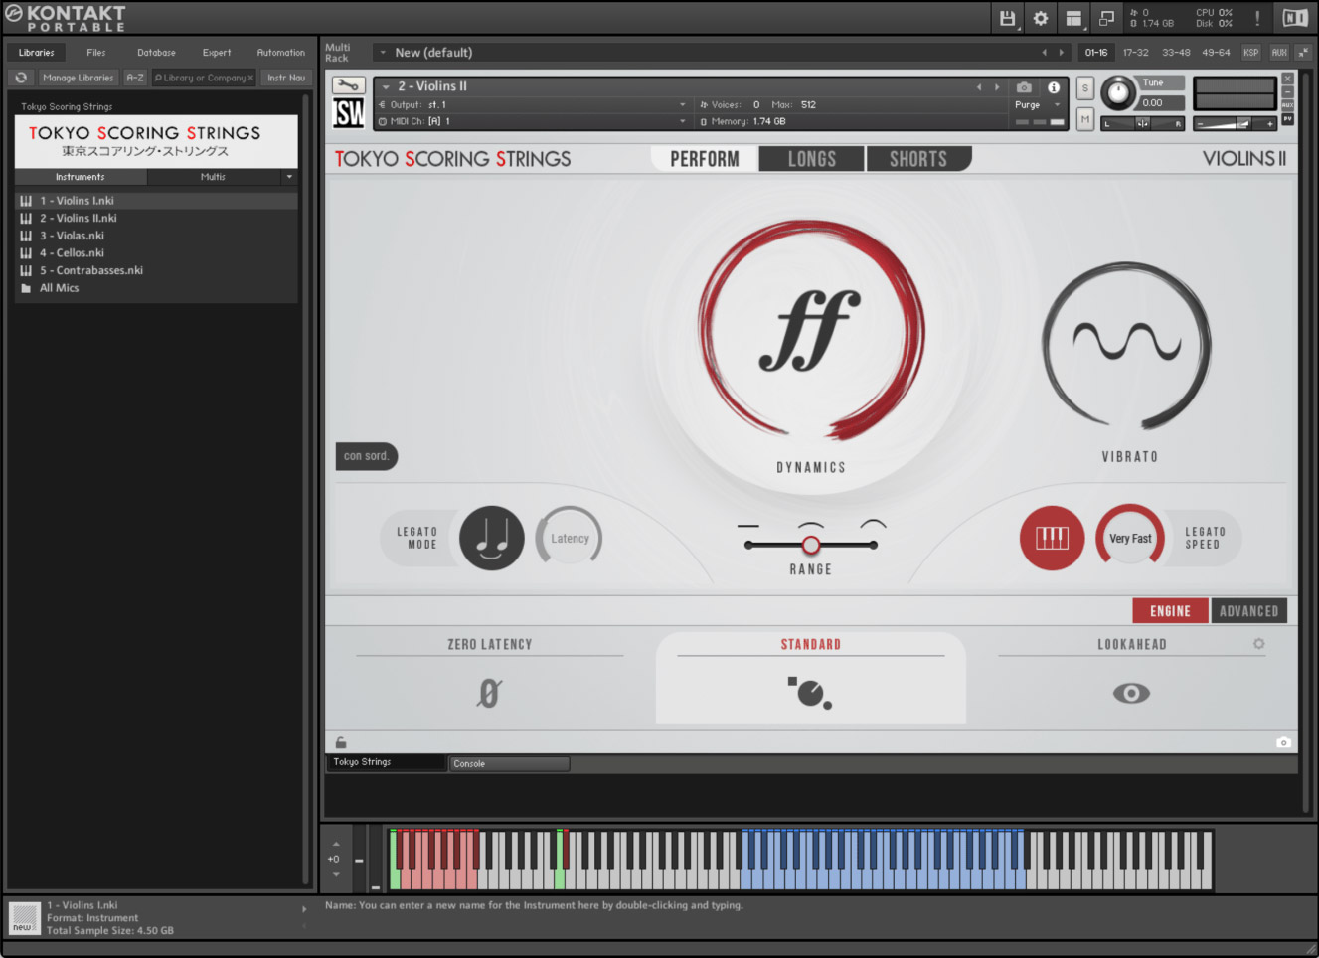1319x958 pixels.
Task: Open the Lookahead settings gear
Action: [x=1258, y=643]
